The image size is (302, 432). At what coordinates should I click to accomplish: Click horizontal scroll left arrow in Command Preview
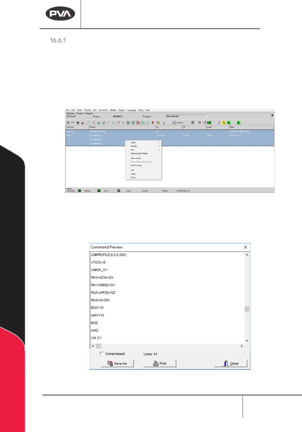point(93,346)
